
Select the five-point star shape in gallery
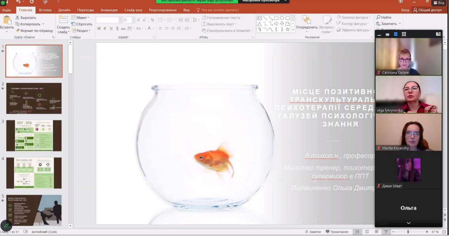pyautogui.click(x=287, y=29)
